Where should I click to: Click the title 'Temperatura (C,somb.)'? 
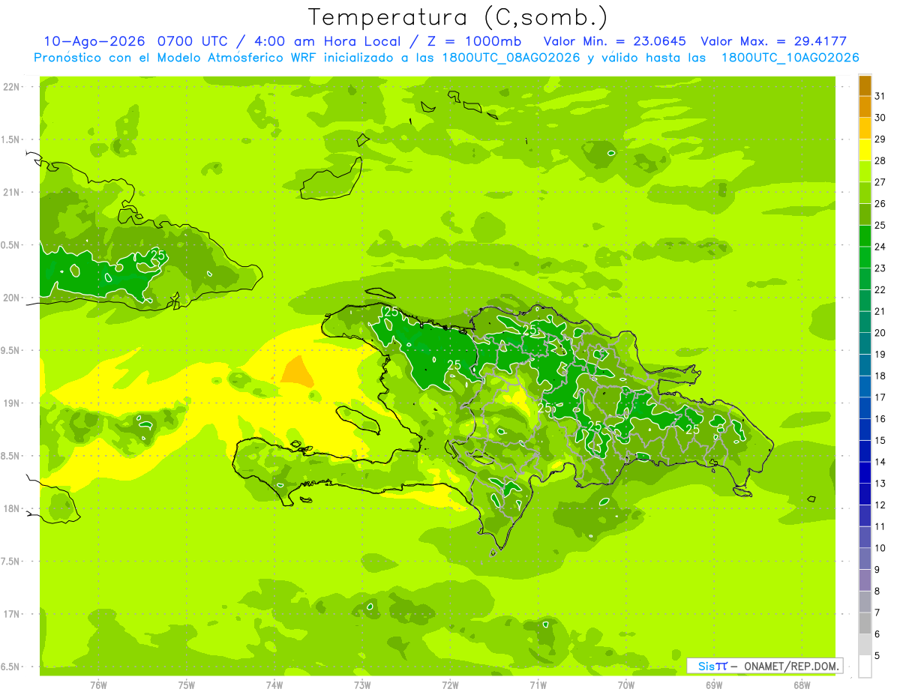[x=457, y=17]
